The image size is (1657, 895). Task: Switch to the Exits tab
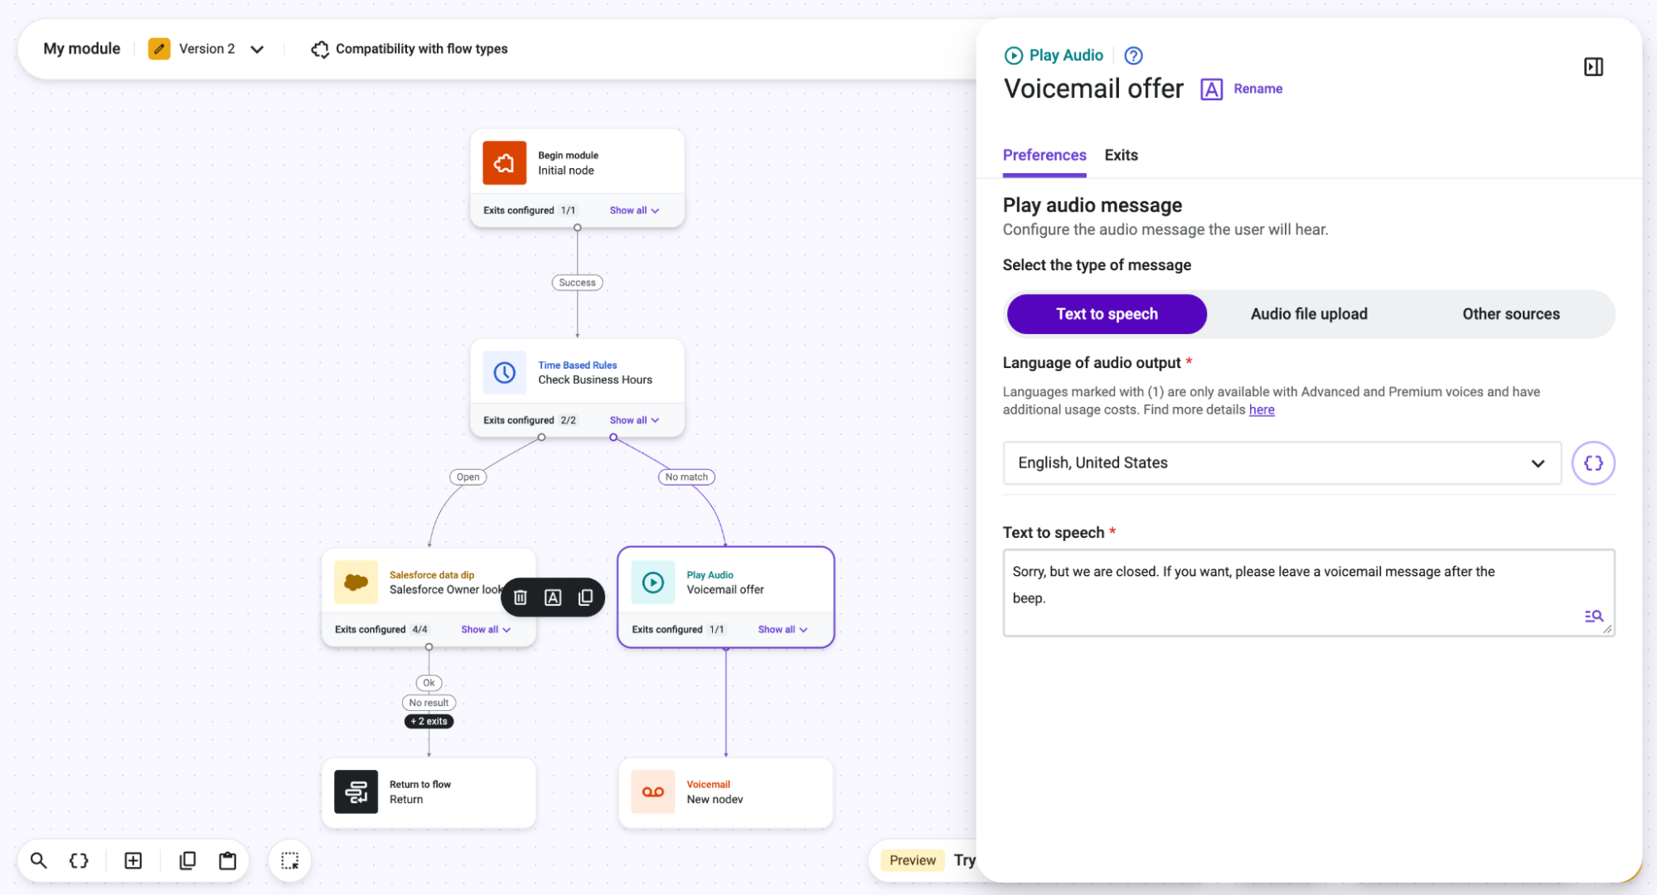click(1121, 155)
